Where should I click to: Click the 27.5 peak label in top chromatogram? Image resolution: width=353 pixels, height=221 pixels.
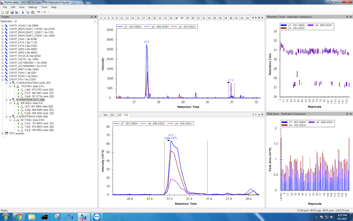[147, 42]
